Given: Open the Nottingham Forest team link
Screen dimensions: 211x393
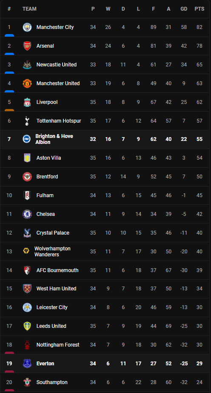Looking at the screenshot, I should 58,345.
